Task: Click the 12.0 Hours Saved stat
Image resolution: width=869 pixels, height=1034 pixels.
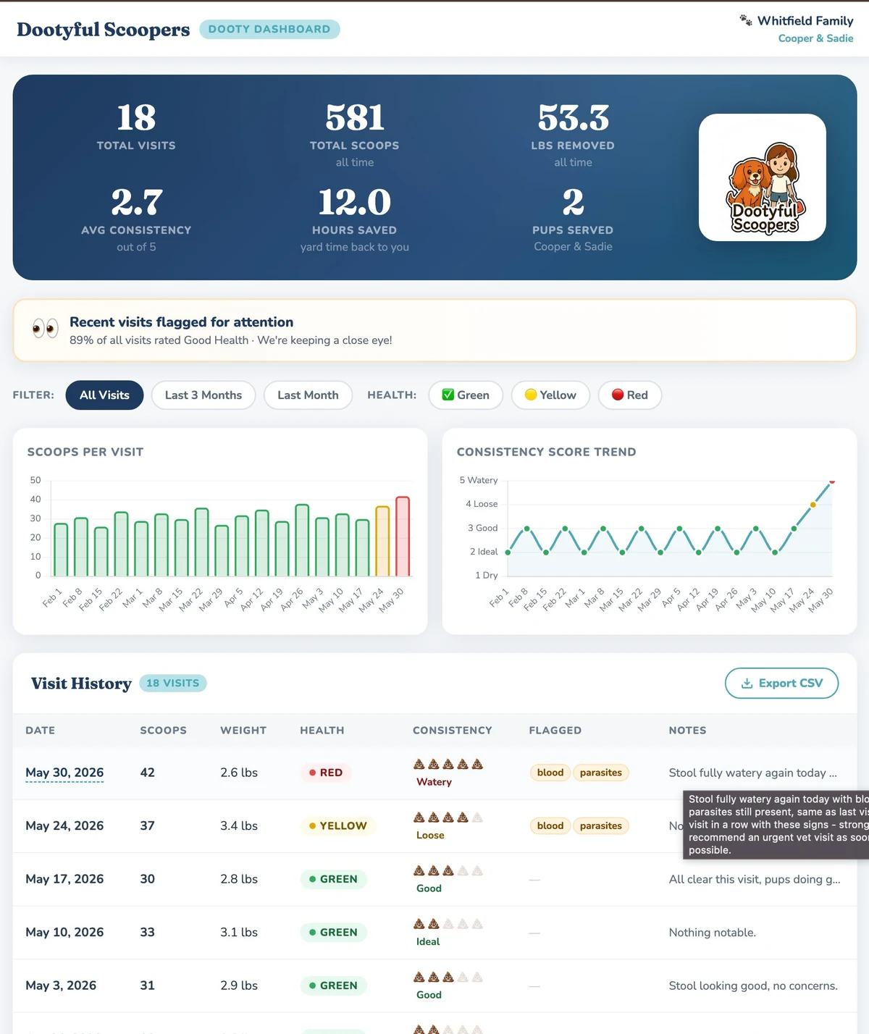Action: tap(355, 219)
